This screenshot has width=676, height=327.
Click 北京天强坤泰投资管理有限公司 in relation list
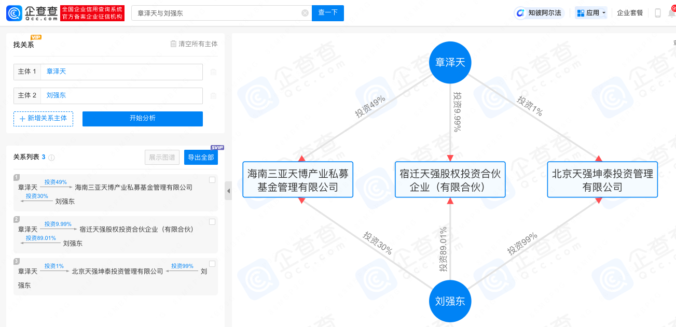coord(118,271)
